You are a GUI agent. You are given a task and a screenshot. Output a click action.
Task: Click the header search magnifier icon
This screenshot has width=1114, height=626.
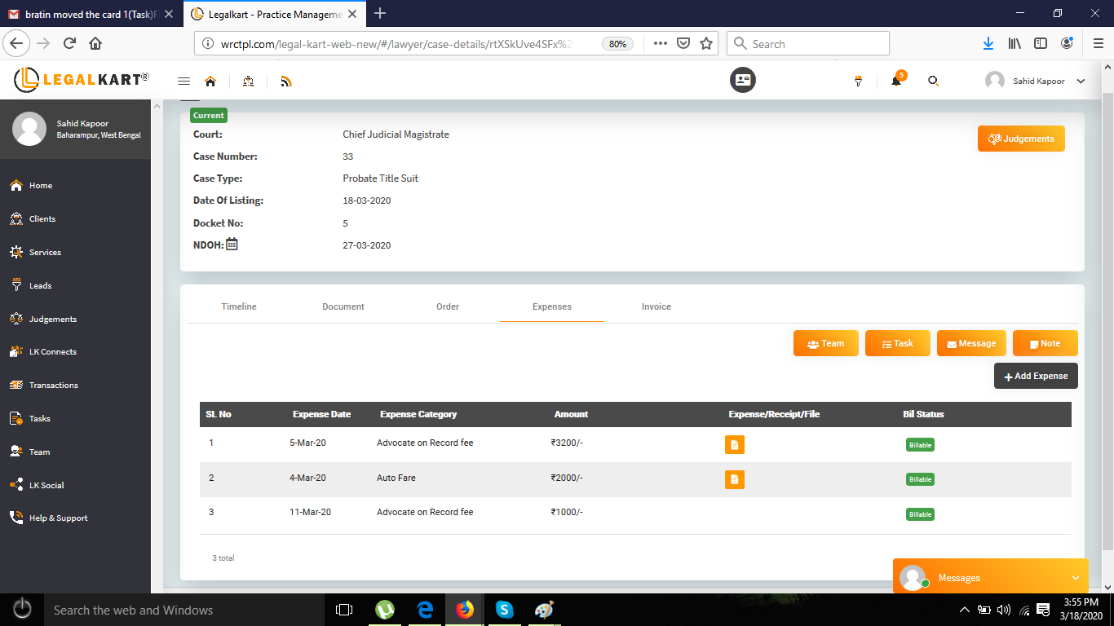pos(934,81)
